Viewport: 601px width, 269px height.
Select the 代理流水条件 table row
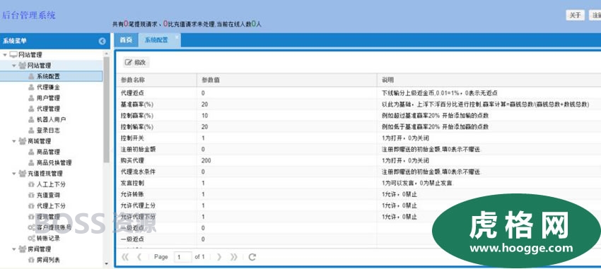(358, 172)
